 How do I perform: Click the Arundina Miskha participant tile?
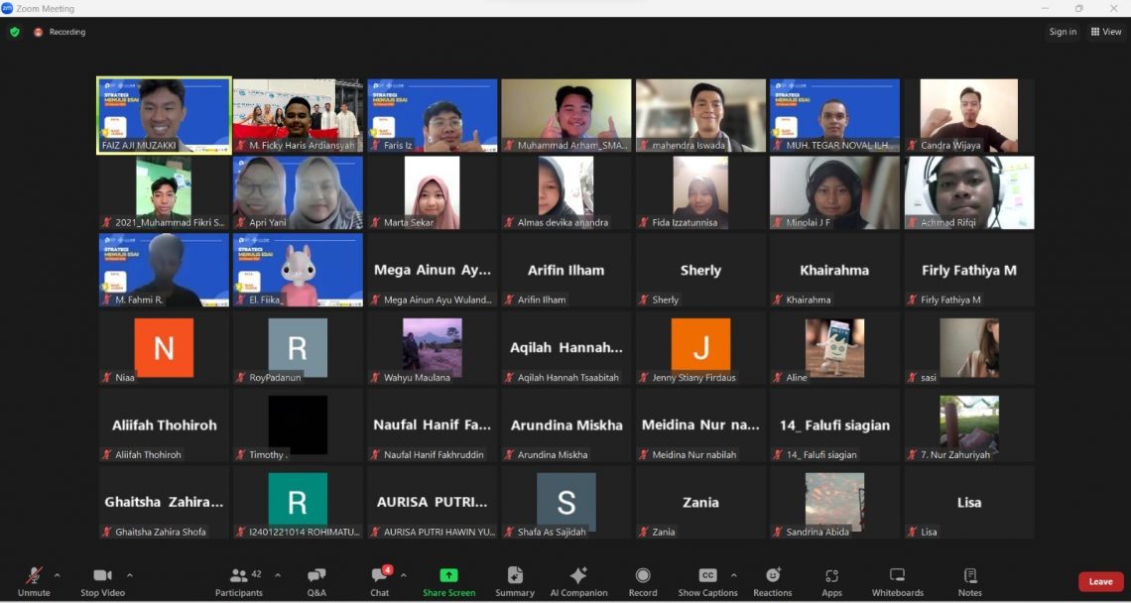(566, 424)
